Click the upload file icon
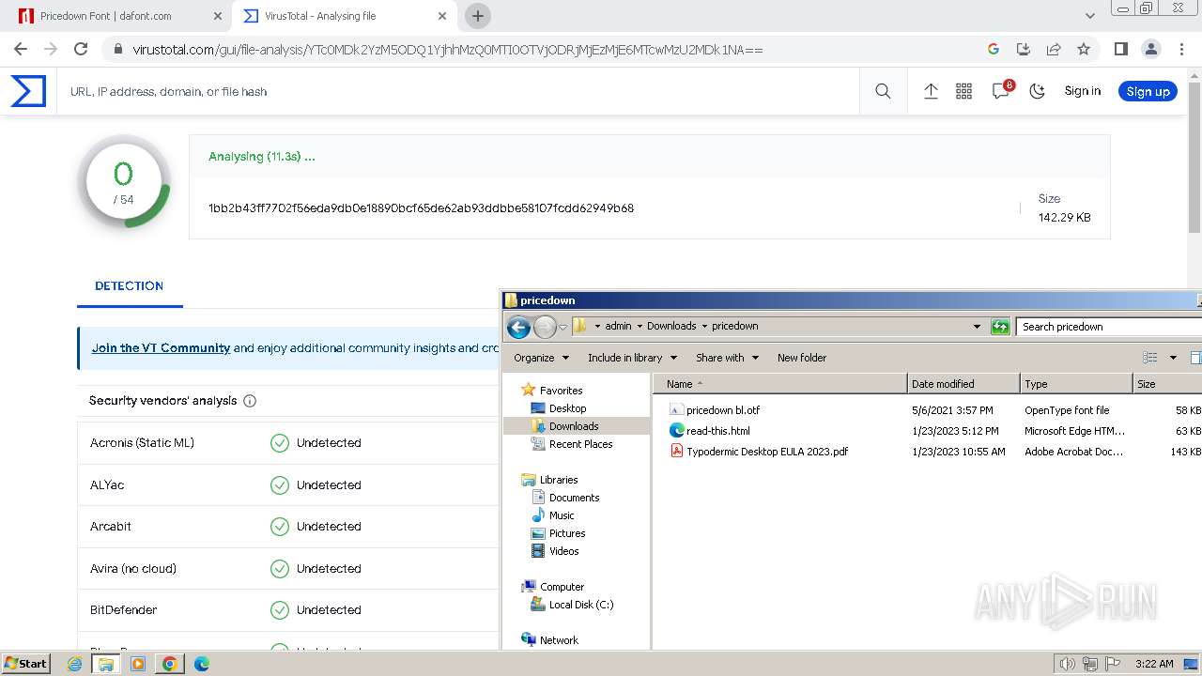This screenshot has width=1202, height=676. [931, 91]
